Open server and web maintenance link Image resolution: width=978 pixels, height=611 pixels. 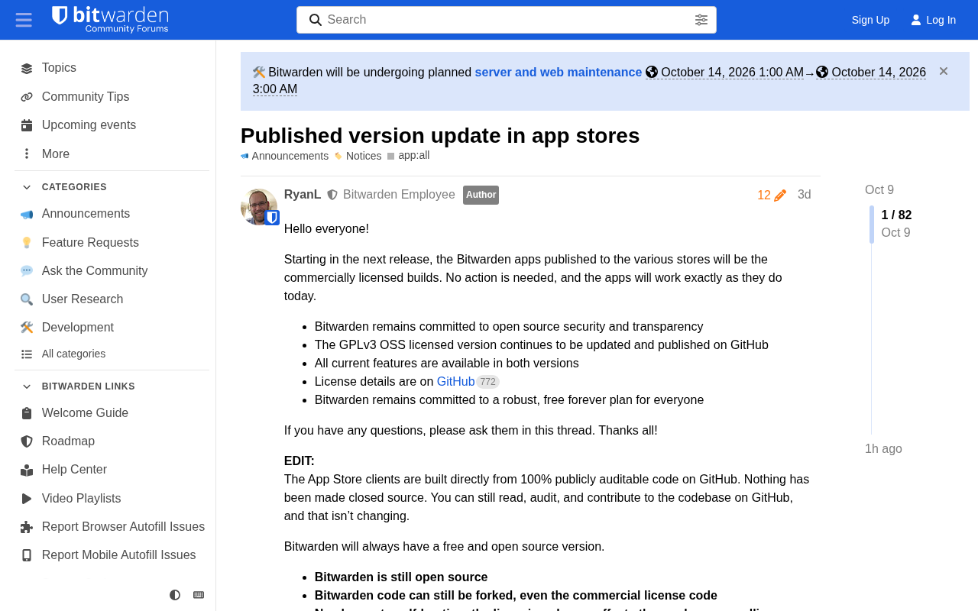coord(559,72)
